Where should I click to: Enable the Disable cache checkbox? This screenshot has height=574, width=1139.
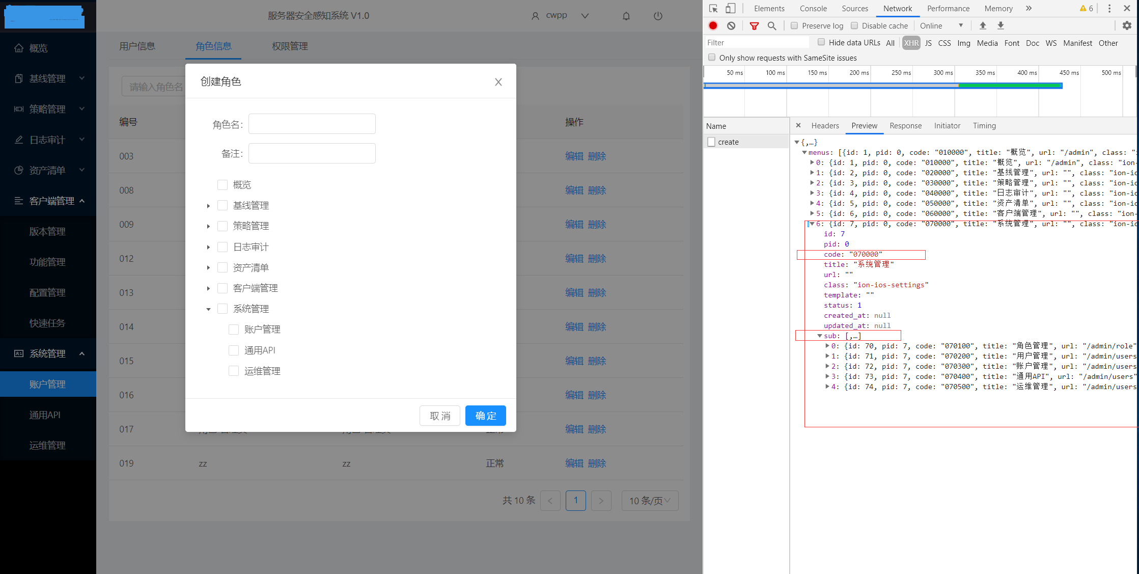pyautogui.click(x=854, y=25)
